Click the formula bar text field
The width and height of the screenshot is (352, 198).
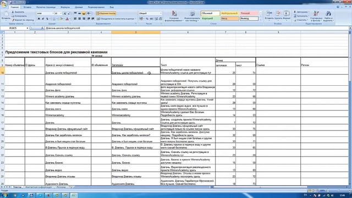pos(196,28)
